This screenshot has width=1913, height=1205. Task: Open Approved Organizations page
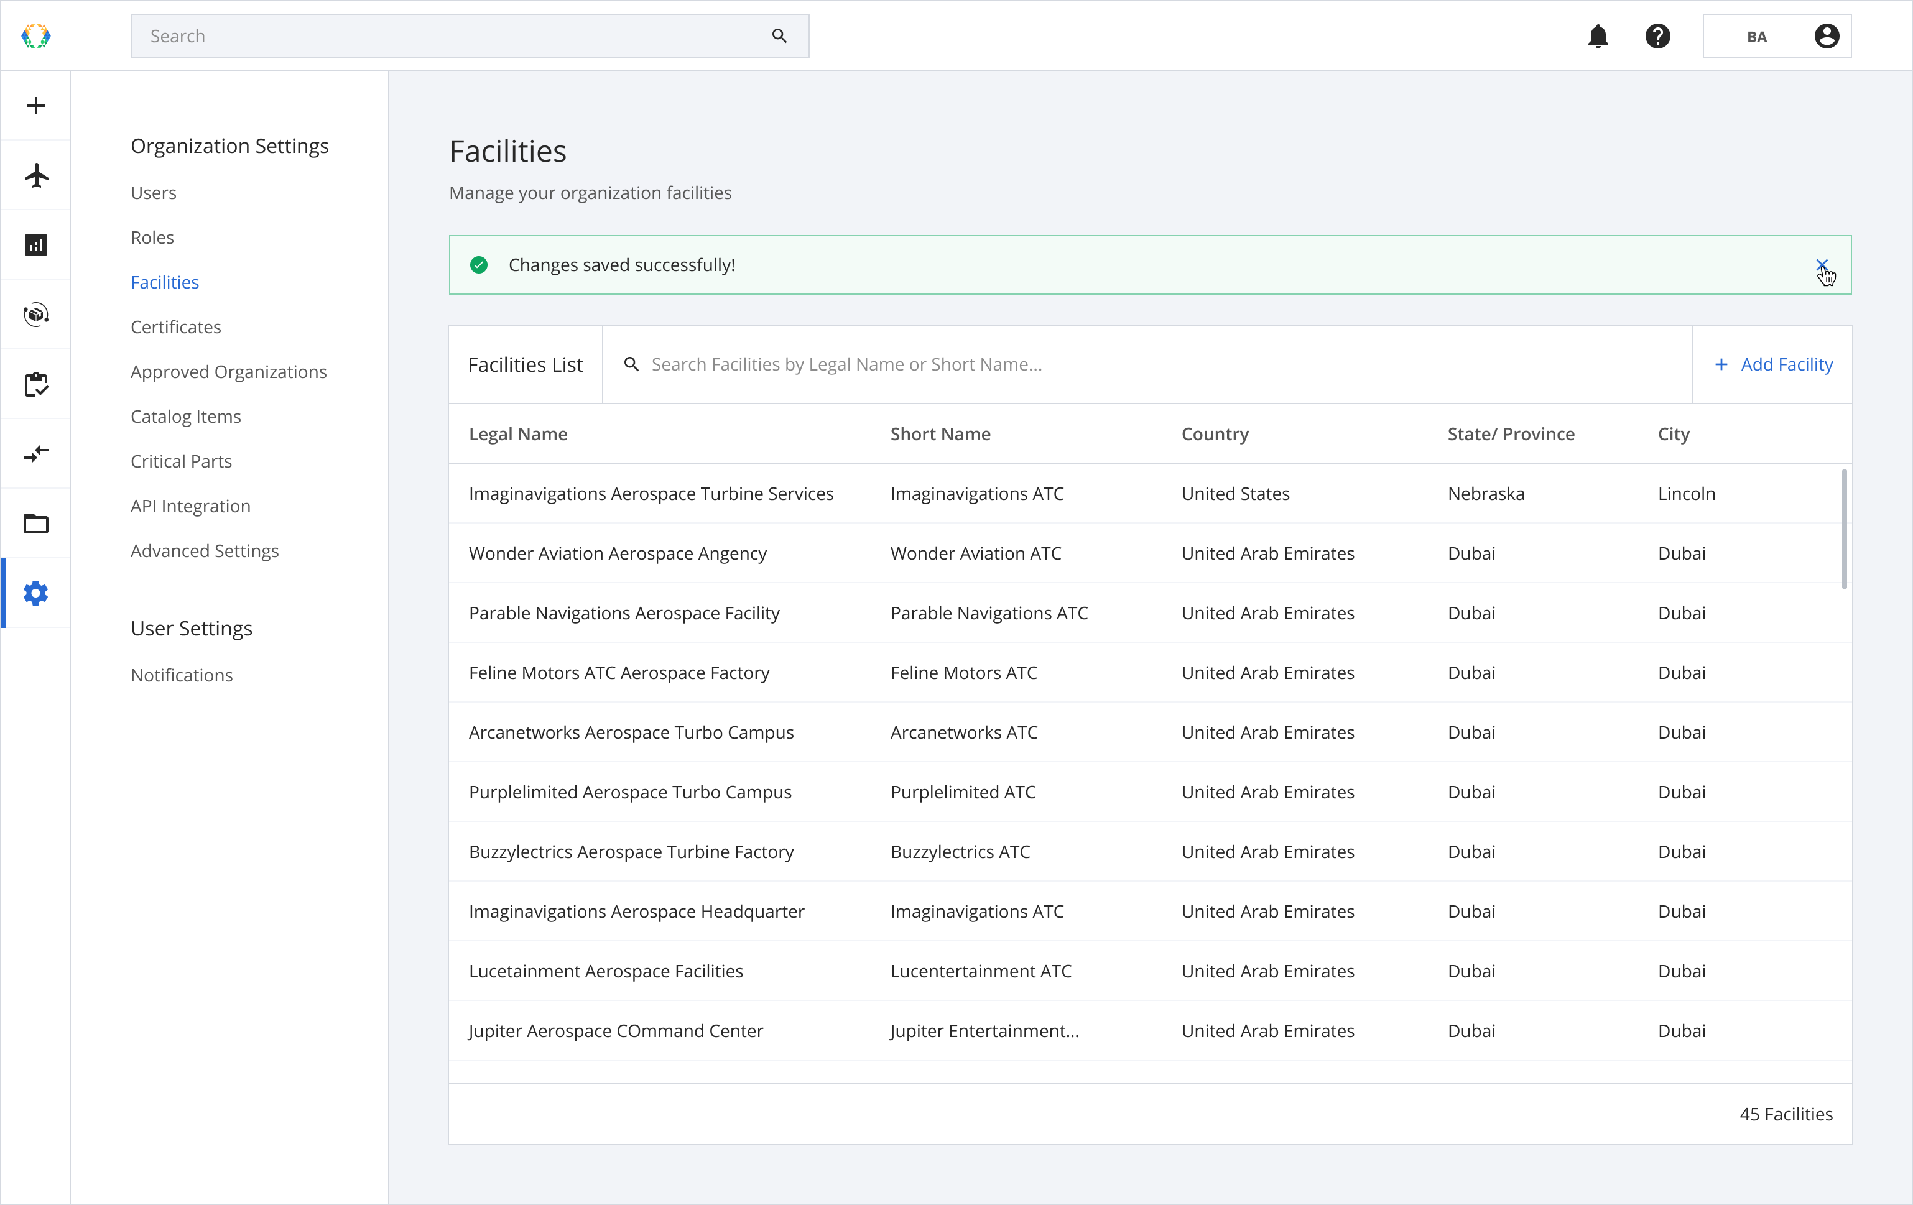pyautogui.click(x=229, y=372)
